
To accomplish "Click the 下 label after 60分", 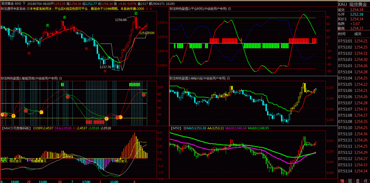I will coord(24,4).
